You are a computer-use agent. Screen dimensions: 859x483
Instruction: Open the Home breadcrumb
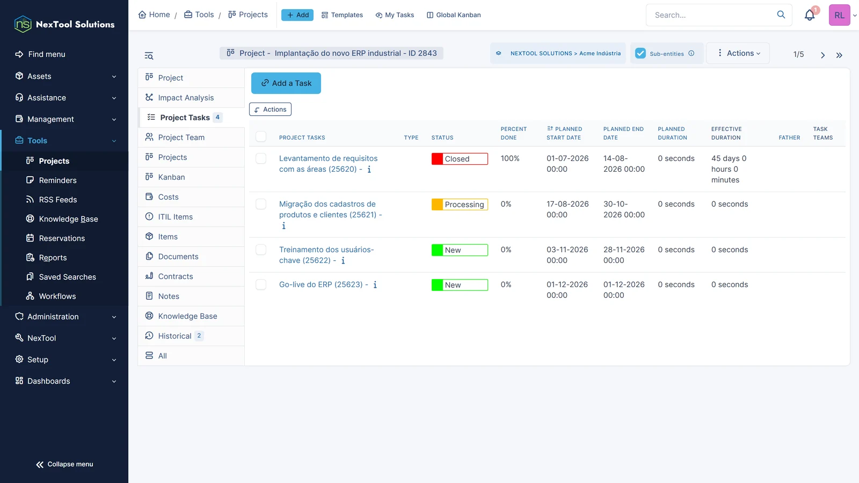tap(154, 14)
